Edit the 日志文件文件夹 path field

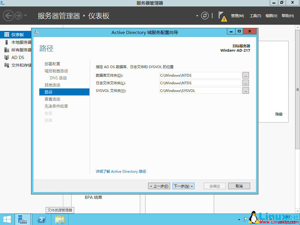point(200,83)
